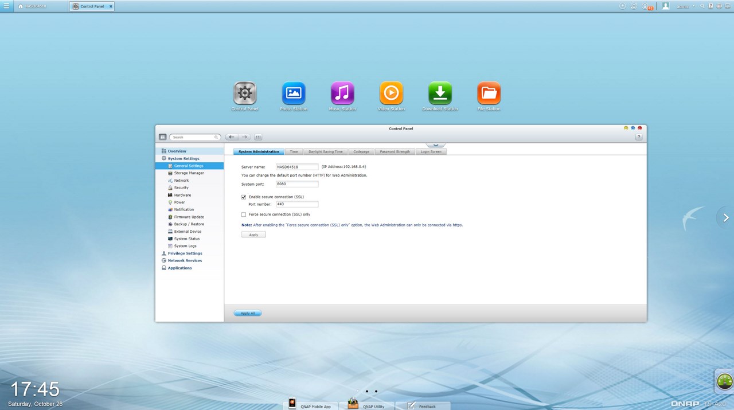734x410 pixels.
Task: Open QNAP Mobile App shortcut
Action: click(310, 405)
